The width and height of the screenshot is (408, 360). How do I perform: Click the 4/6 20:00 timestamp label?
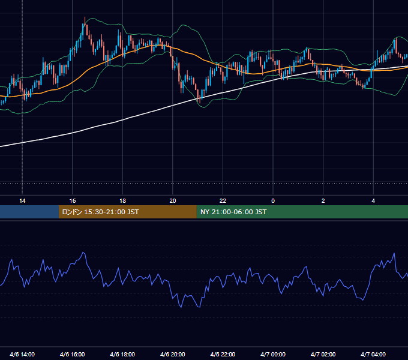pos(173,354)
